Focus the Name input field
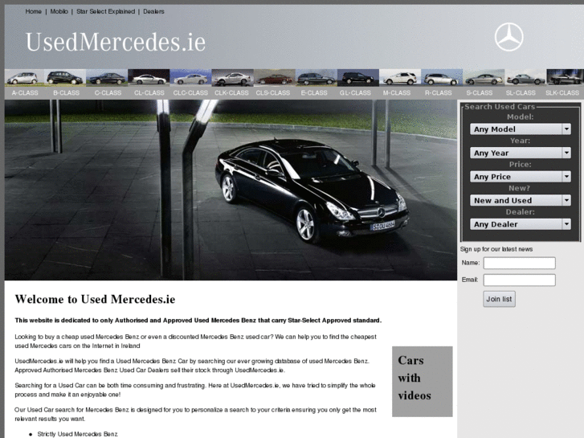This screenshot has height=438, width=584. [519, 263]
